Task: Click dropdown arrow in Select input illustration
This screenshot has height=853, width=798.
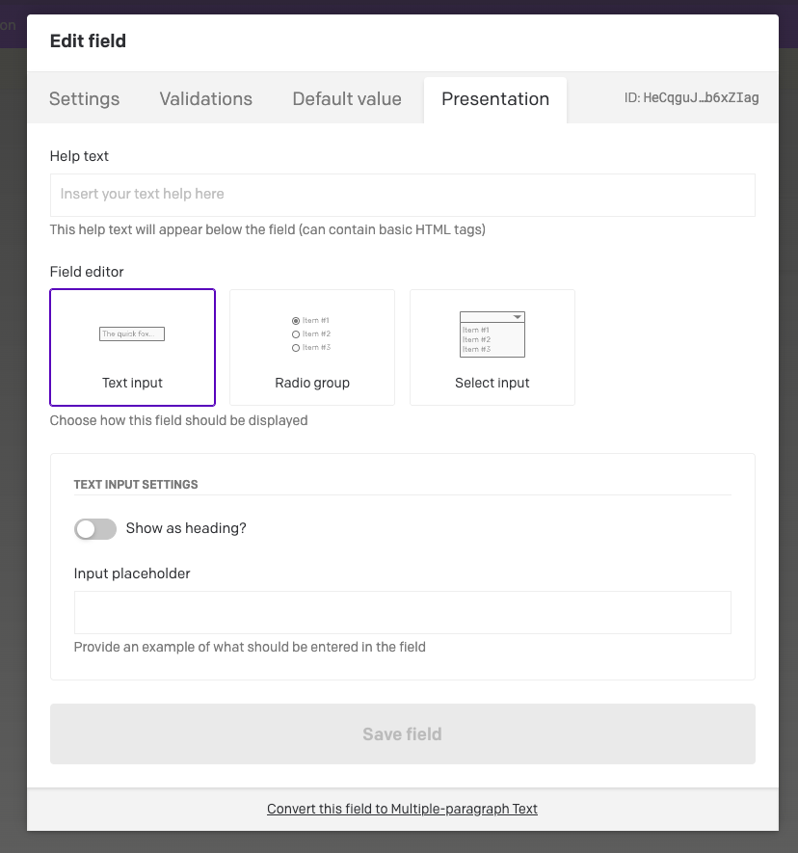Action: click(x=518, y=317)
